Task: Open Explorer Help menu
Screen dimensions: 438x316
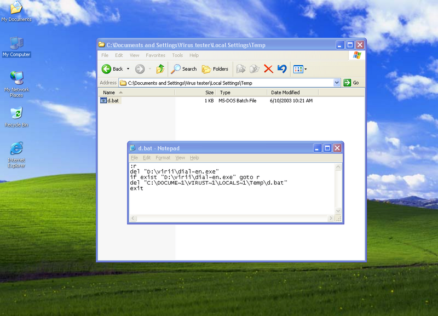Action: pos(194,55)
